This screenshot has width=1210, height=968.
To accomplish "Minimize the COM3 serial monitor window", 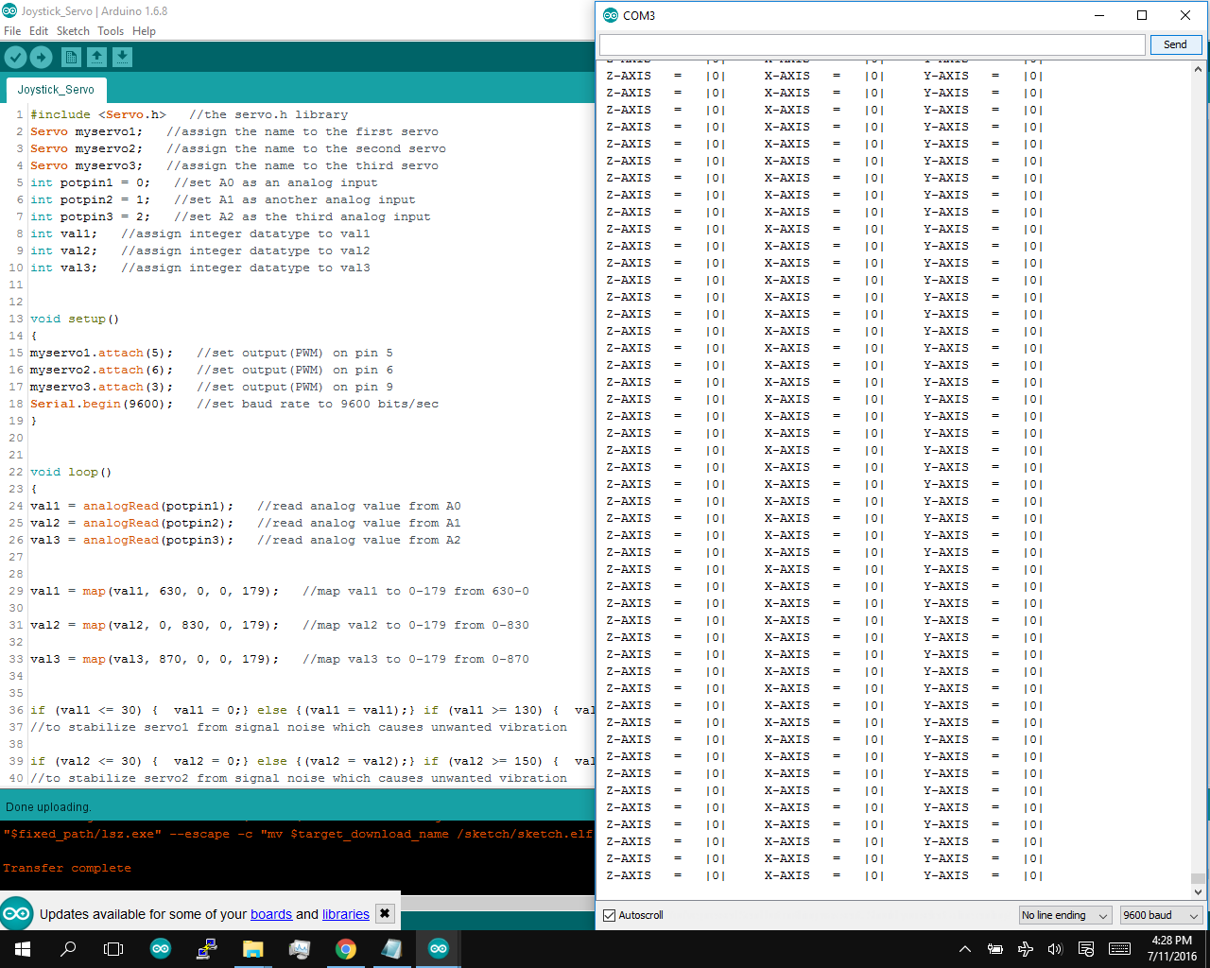I will (1099, 15).
